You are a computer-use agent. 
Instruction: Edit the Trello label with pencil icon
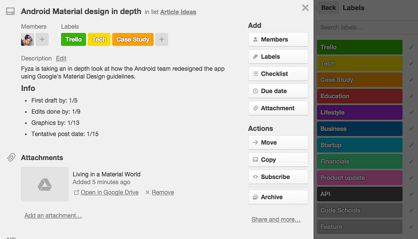(x=412, y=47)
